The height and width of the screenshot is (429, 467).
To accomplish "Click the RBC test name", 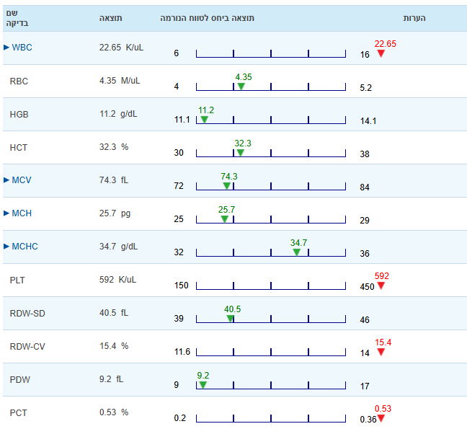I will (19, 81).
